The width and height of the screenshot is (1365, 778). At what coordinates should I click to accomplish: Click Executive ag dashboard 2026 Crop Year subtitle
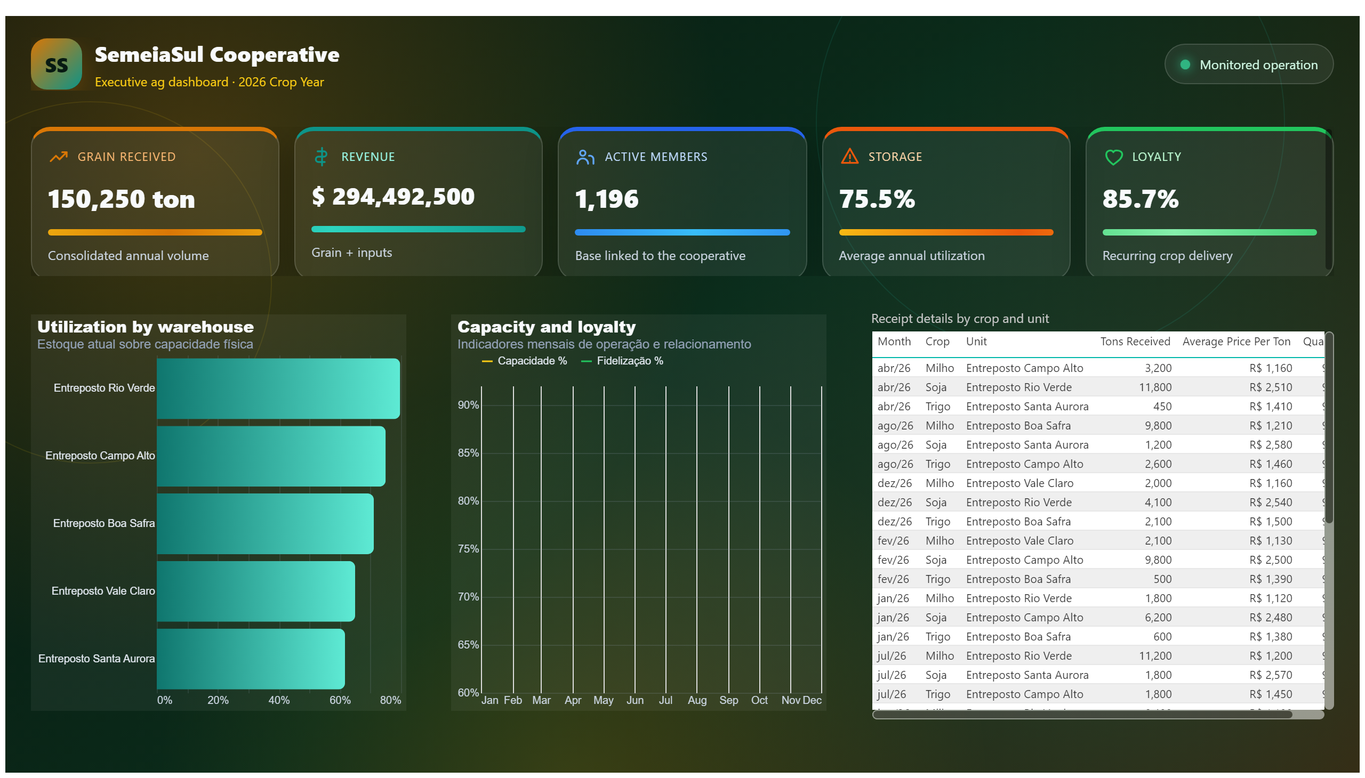[x=209, y=82]
